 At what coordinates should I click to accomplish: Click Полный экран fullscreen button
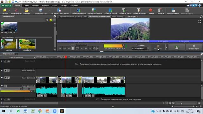[x=194, y=47]
